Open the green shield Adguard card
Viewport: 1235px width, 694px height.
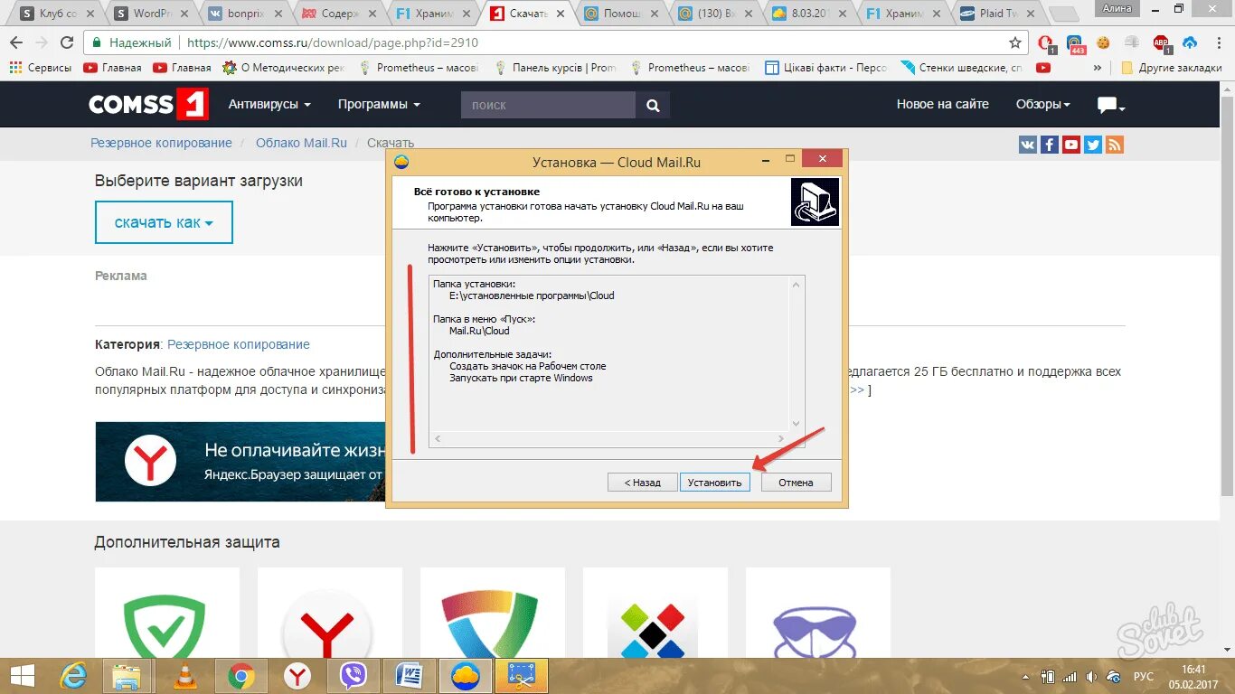(166, 613)
